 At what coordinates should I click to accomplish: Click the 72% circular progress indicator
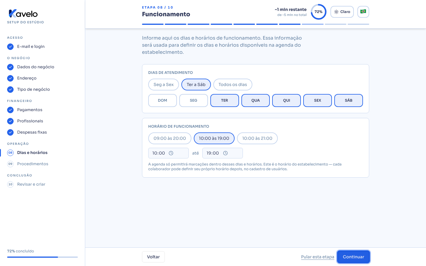coord(319,12)
